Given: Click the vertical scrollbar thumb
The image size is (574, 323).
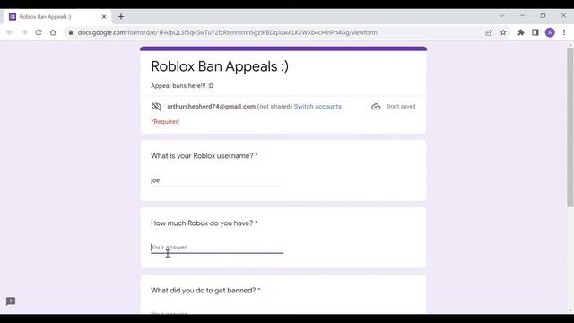Looking at the screenshot, I should pyautogui.click(x=570, y=127).
